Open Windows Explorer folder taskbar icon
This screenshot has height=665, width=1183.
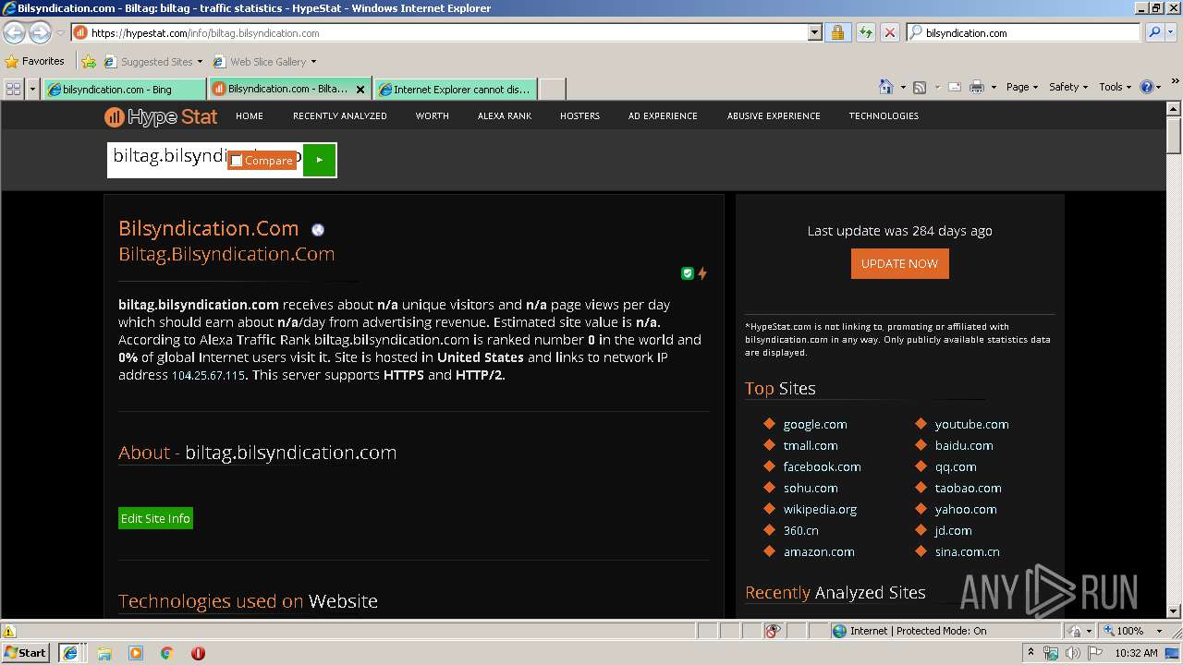[104, 653]
